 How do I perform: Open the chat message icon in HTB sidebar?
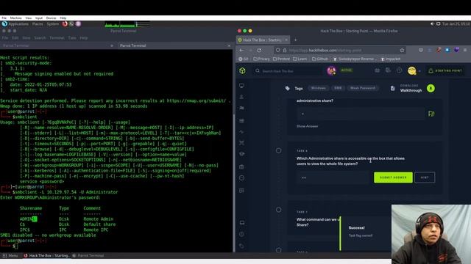coord(242,191)
